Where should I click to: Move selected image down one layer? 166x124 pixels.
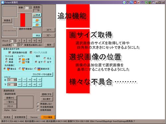tap(37, 25)
